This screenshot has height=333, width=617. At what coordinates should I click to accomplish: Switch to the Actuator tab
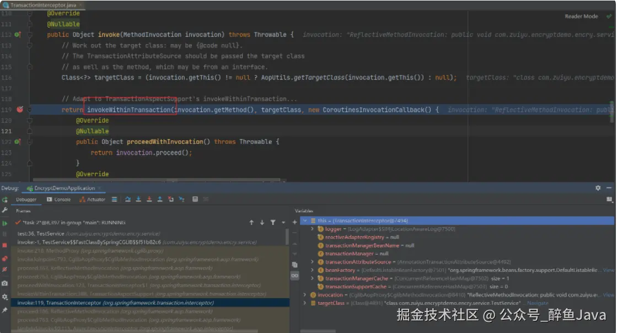(93, 200)
